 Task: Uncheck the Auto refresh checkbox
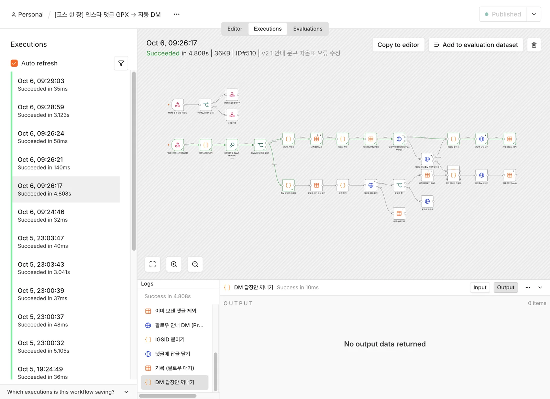click(x=14, y=63)
